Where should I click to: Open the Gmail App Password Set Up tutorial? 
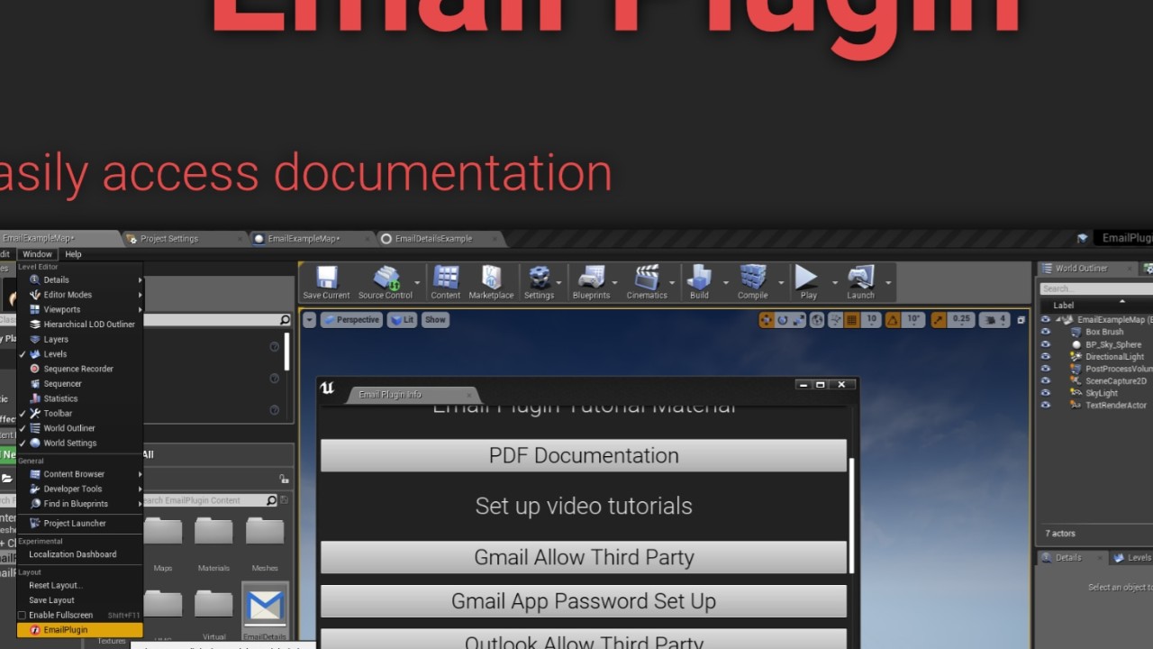[x=583, y=601]
